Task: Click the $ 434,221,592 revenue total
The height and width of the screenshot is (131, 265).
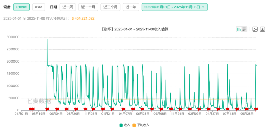Action: [x=83, y=18]
